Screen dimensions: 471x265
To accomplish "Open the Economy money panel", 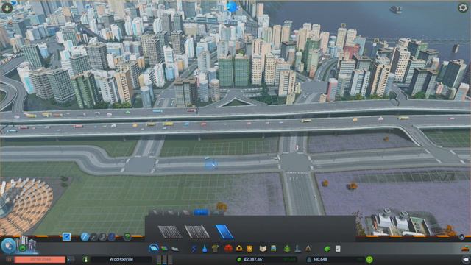I will 327,249.
